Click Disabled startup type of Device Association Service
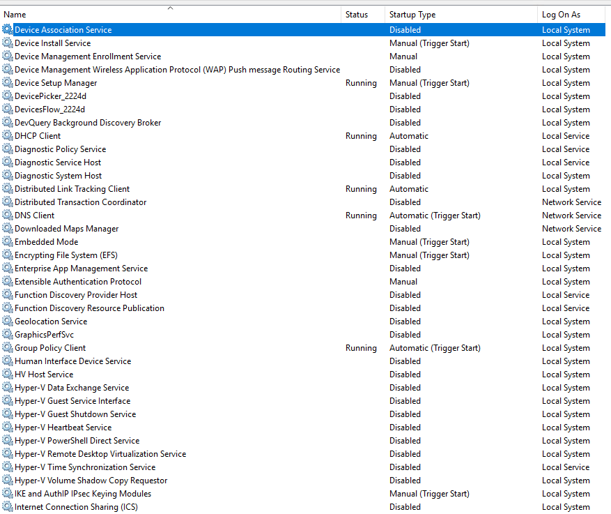 coord(405,29)
